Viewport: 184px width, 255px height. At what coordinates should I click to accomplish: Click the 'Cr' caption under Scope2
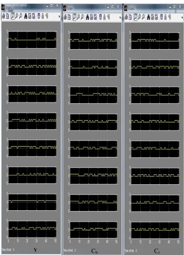click(x=157, y=251)
